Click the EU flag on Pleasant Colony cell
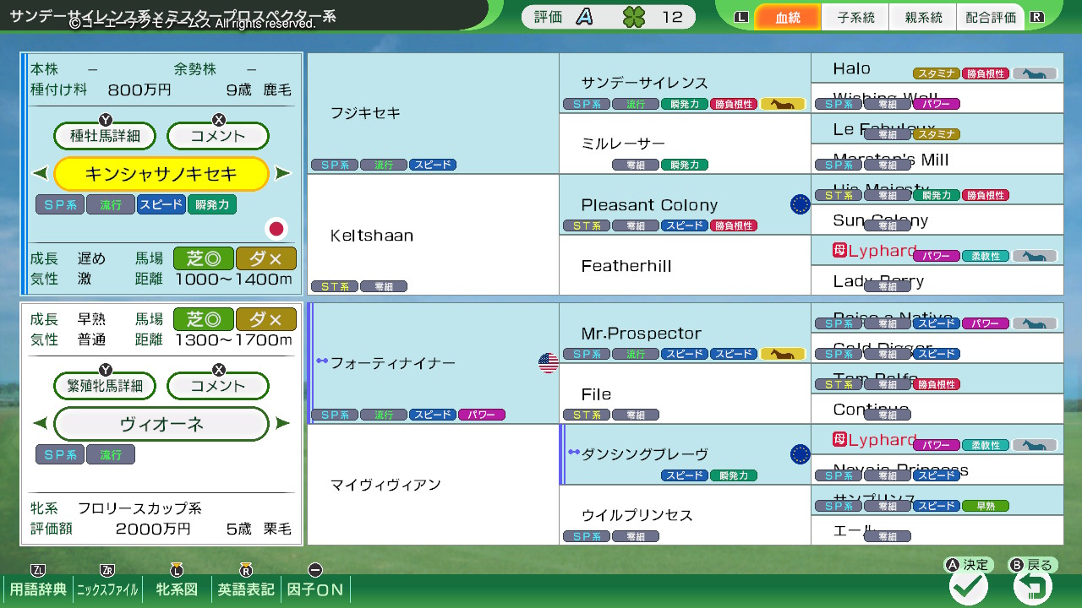1082x608 pixels. pos(800,204)
